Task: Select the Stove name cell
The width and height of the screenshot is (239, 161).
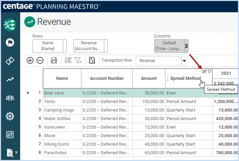Action: pyautogui.click(x=62, y=136)
